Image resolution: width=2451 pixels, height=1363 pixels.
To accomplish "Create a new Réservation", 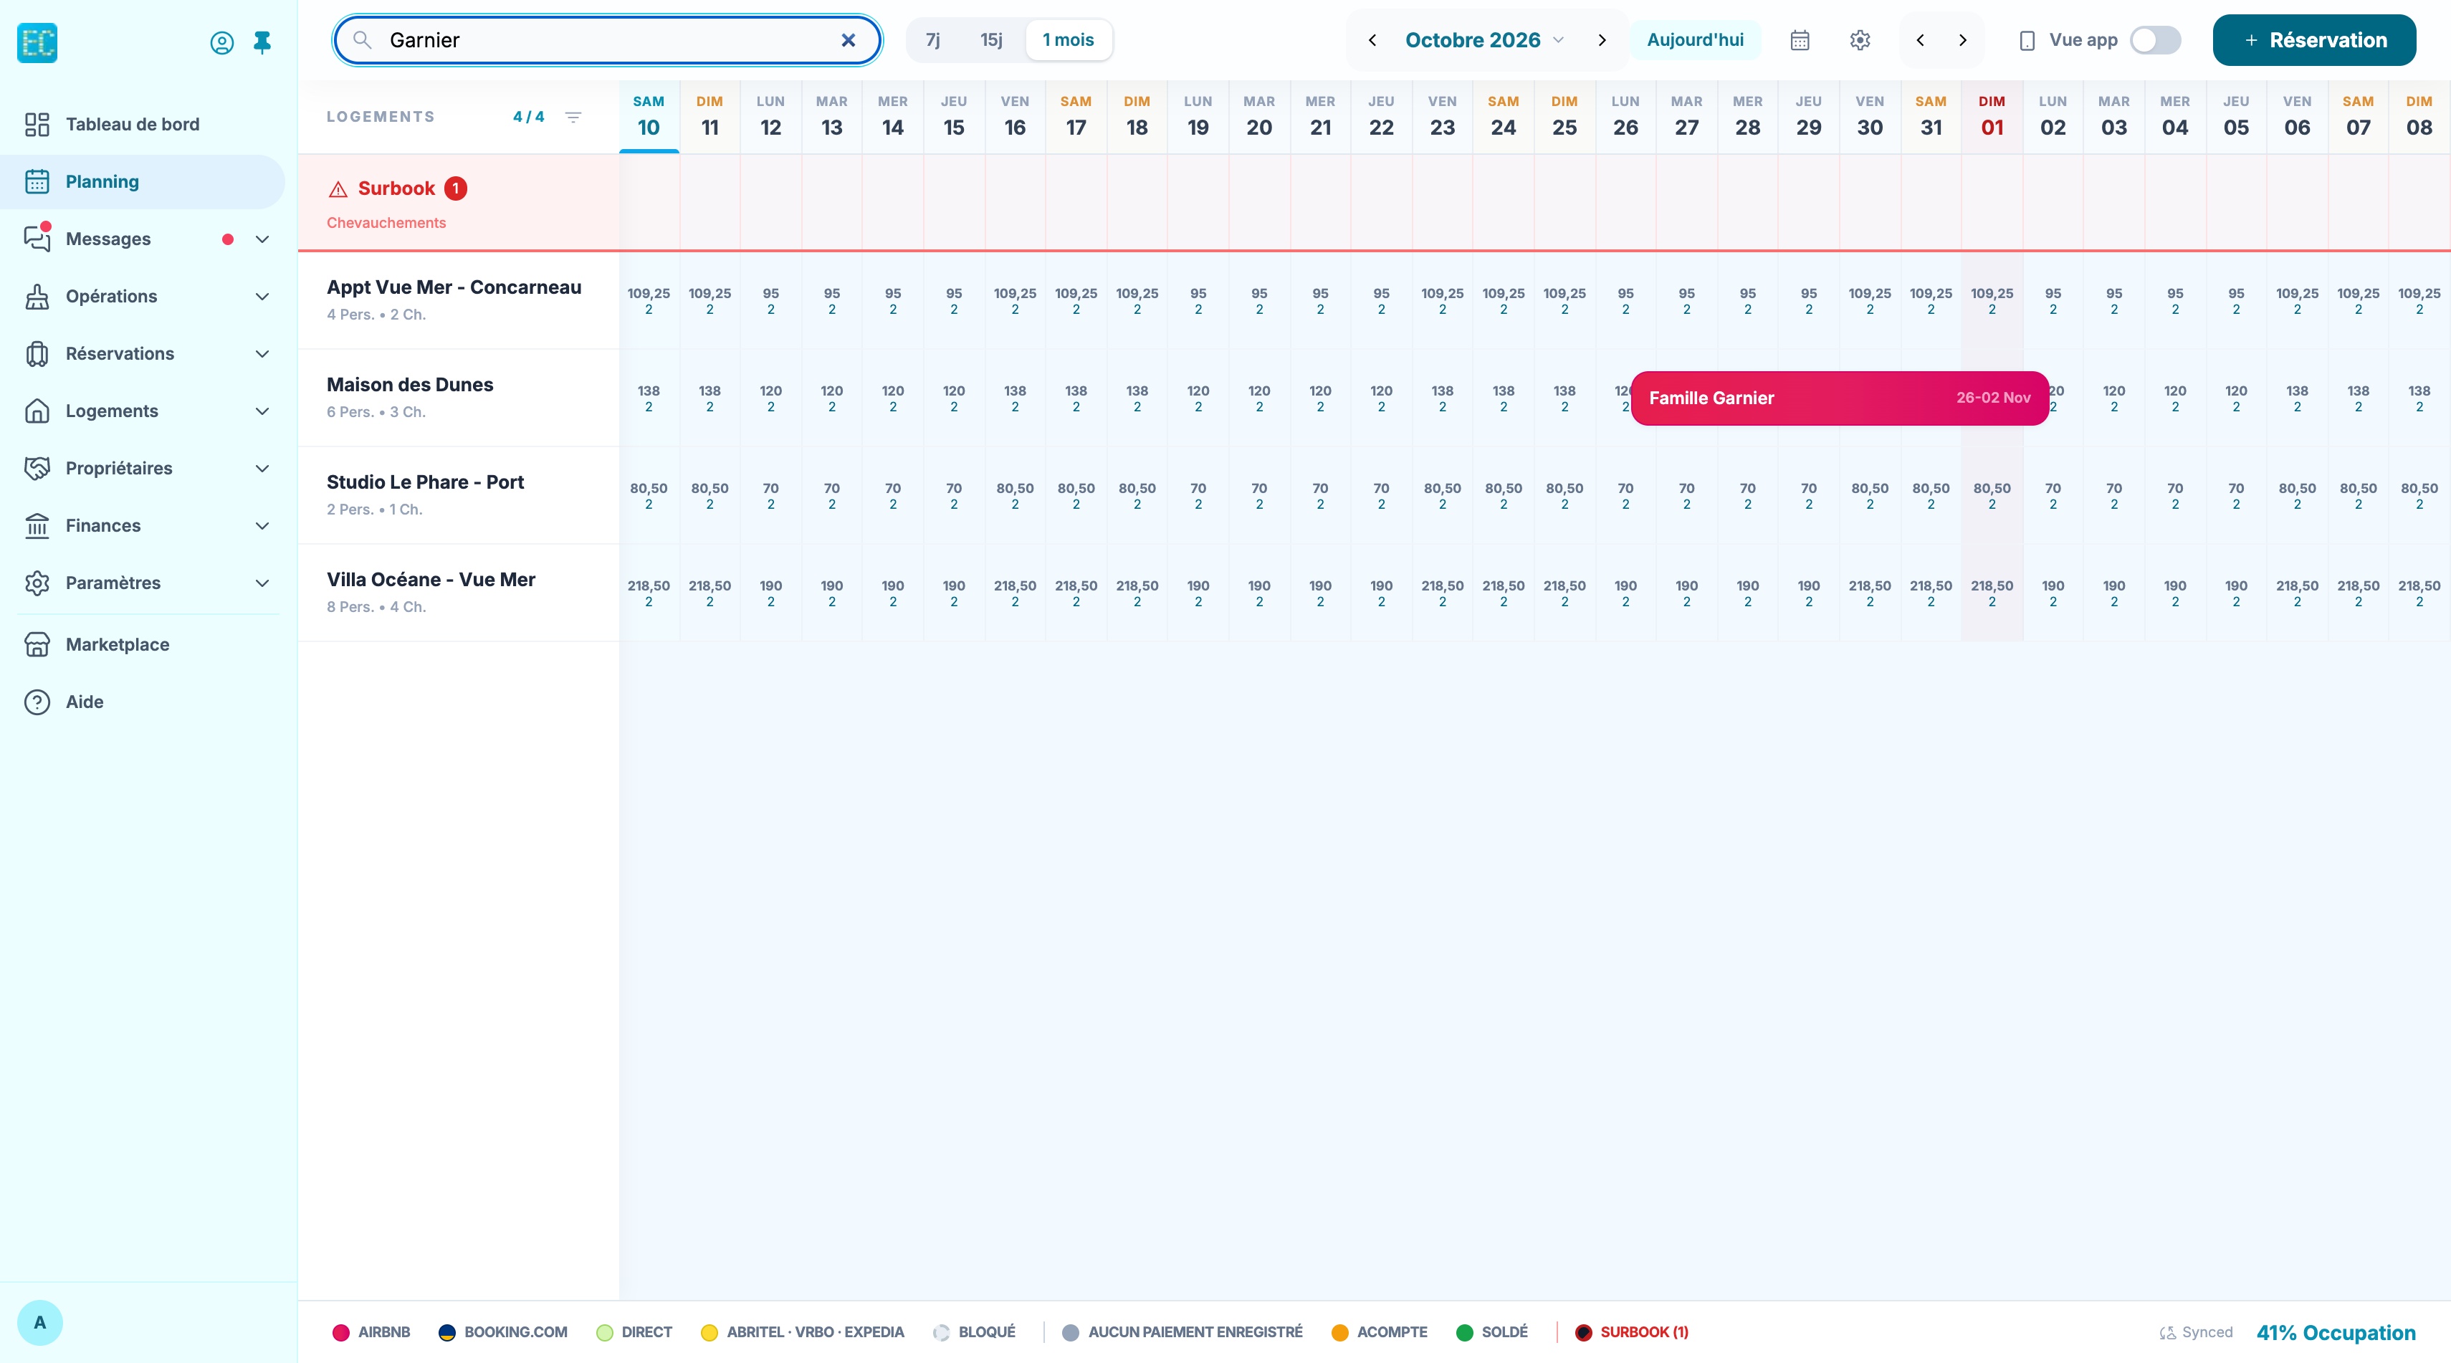I will (2314, 40).
